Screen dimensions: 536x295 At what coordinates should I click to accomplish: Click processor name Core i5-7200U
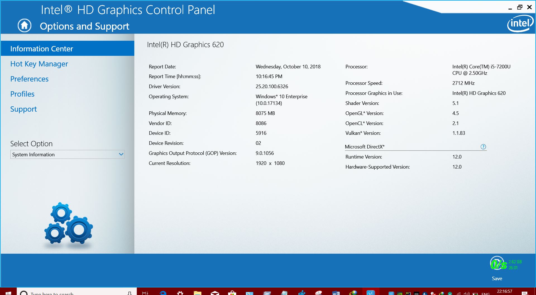tap(481, 70)
